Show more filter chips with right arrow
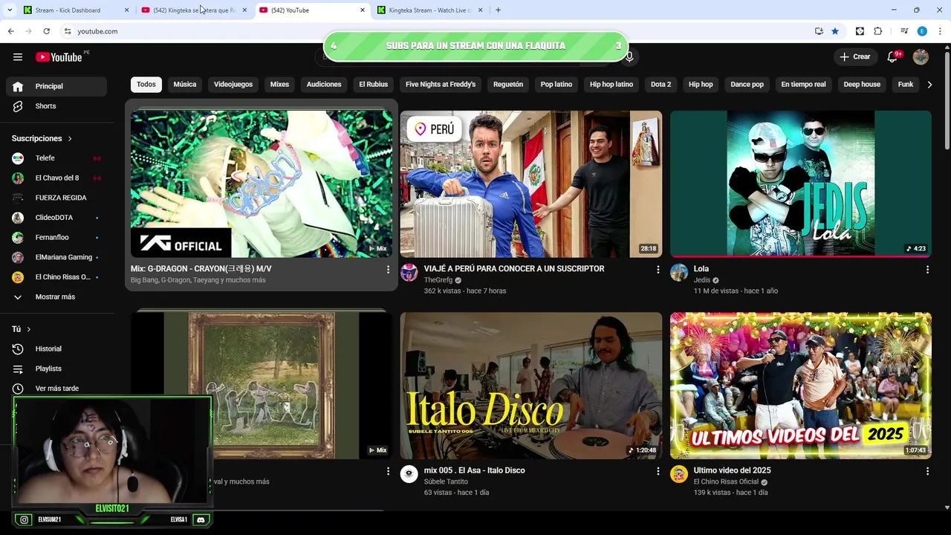The width and height of the screenshot is (951, 535). [x=929, y=85]
